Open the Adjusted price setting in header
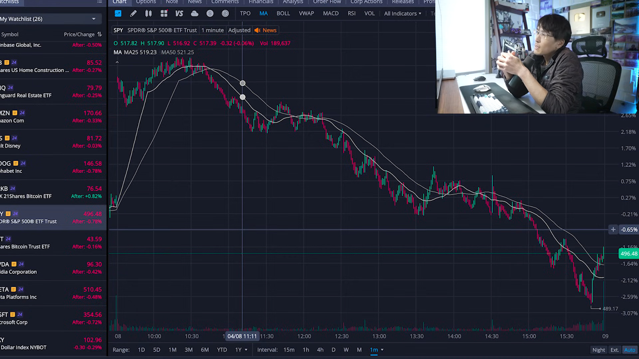Viewport: 639px width, 359px height. tap(239, 30)
